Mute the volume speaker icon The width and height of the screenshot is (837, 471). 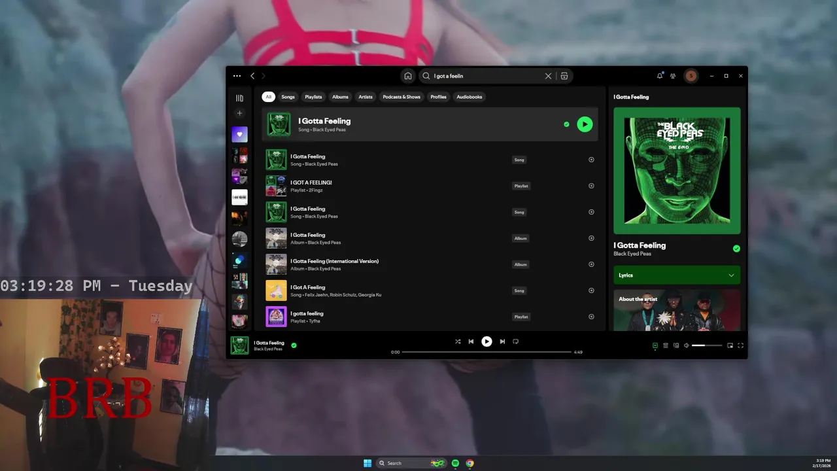pyautogui.click(x=686, y=345)
